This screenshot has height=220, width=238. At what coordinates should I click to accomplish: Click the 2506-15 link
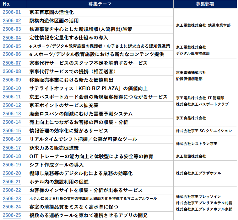point(12,131)
